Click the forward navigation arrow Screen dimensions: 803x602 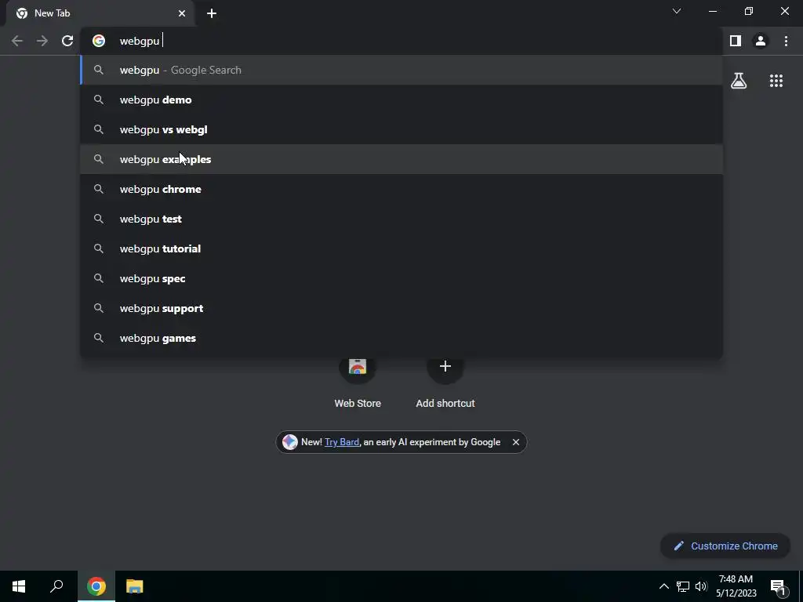(x=42, y=41)
